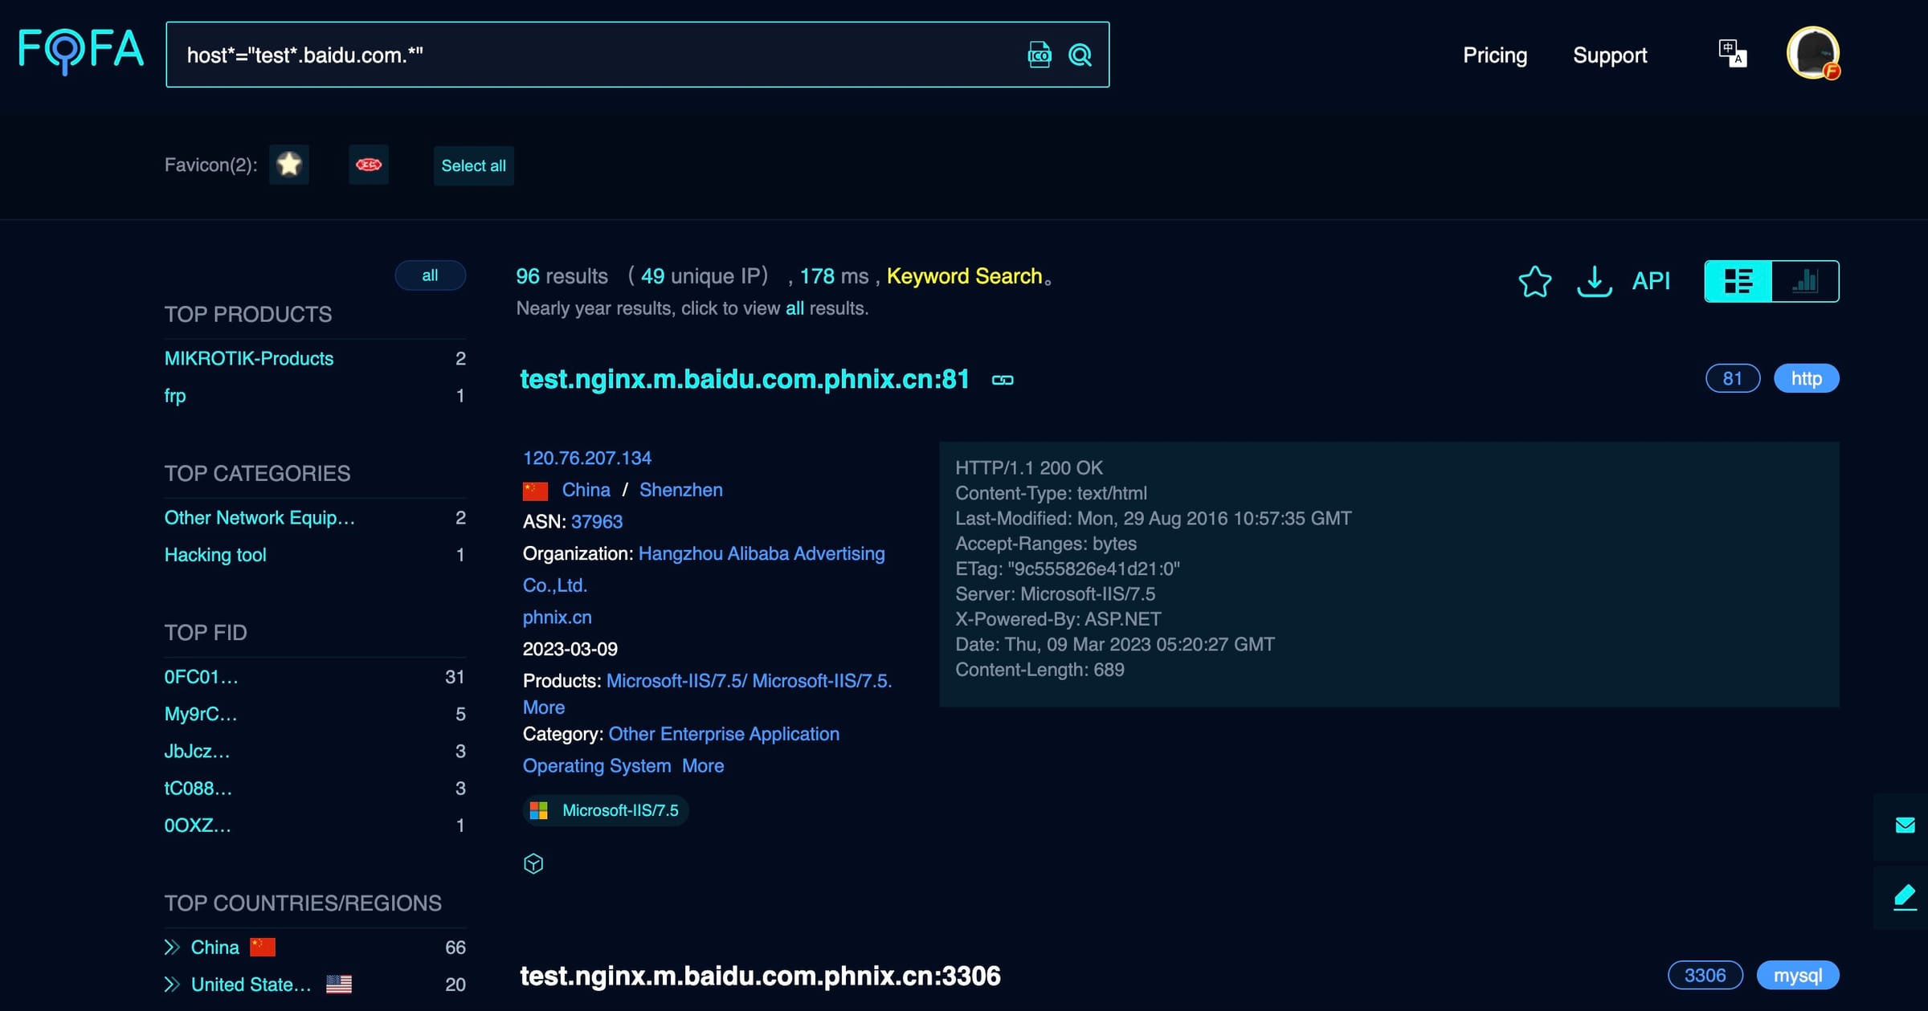Open the Support menu
The image size is (1928, 1011).
(1610, 55)
